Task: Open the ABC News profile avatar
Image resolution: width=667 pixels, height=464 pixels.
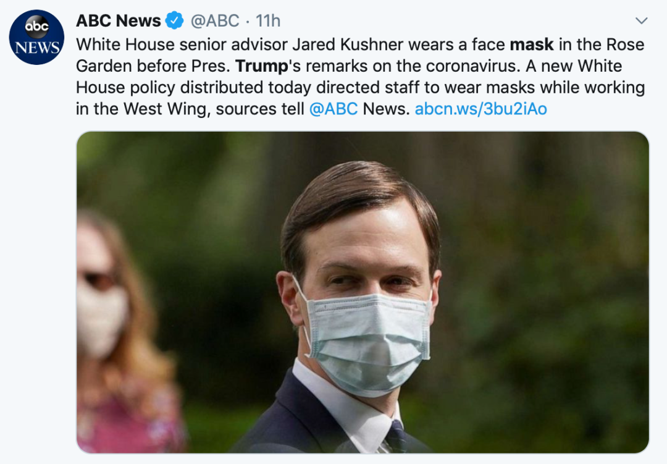Action: (x=36, y=38)
